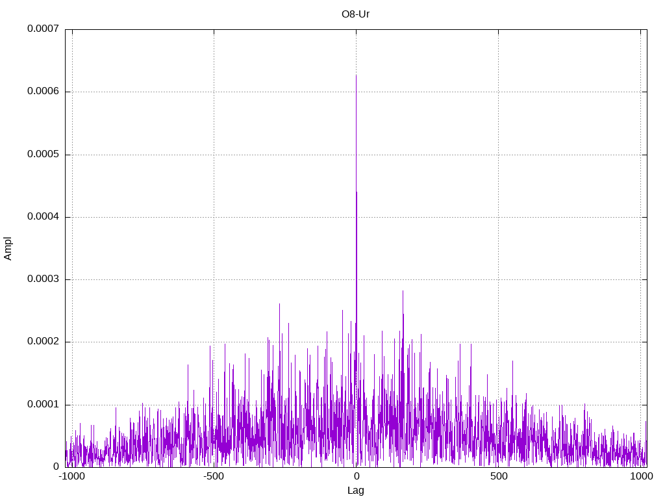Viewport: 665px width, 499px height.
Task: Click the tall peak left of center
Action: coord(279,304)
